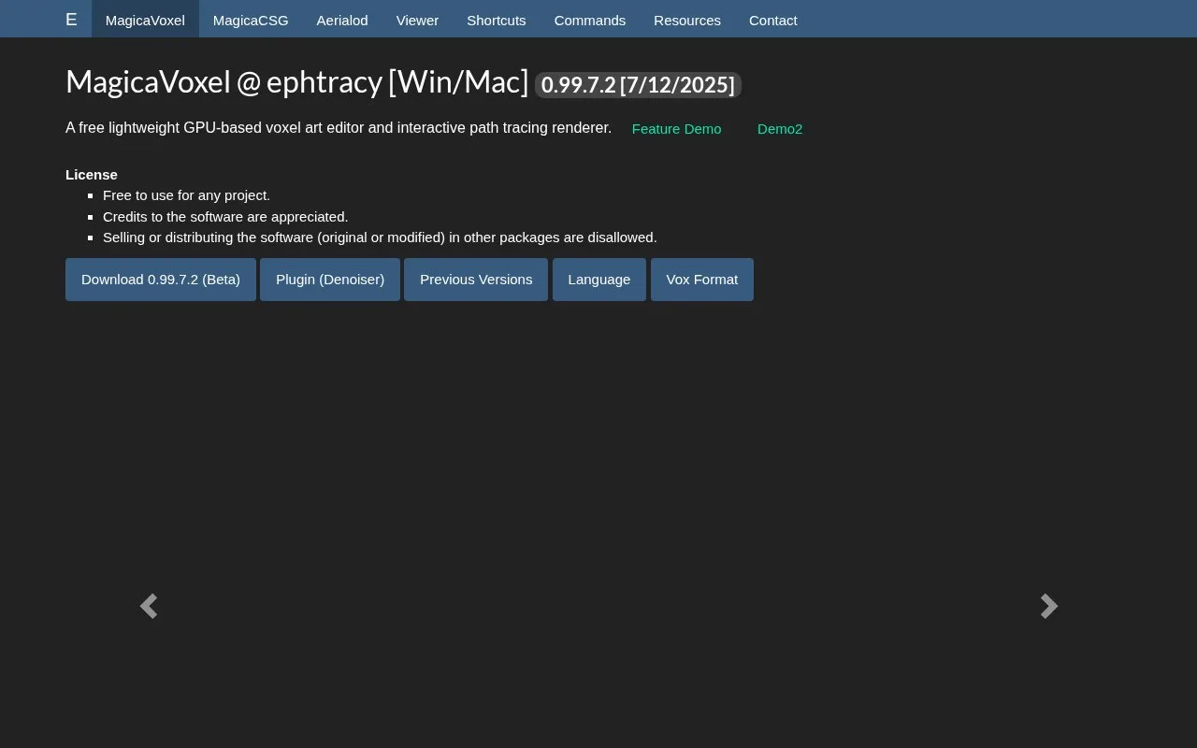This screenshot has height=748, width=1197.
Task: Open the Viewer page
Action: pos(417,20)
